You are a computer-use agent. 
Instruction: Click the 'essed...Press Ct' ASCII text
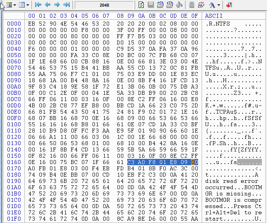234,206
